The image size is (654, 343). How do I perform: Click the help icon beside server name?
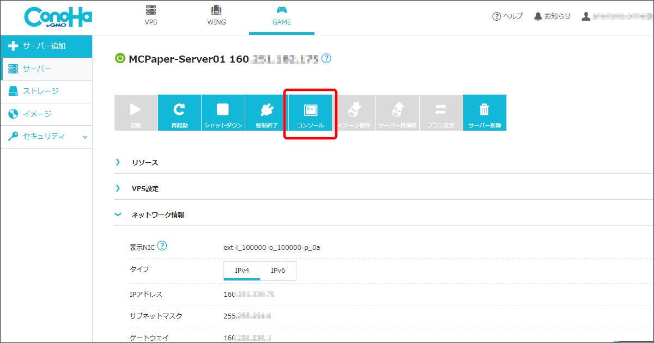tap(326, 58)
